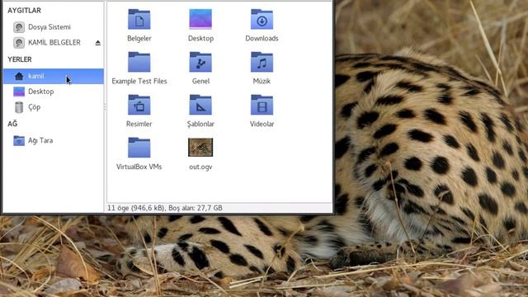
Task: Click the Videolar label text
Action: pos(262,124)
